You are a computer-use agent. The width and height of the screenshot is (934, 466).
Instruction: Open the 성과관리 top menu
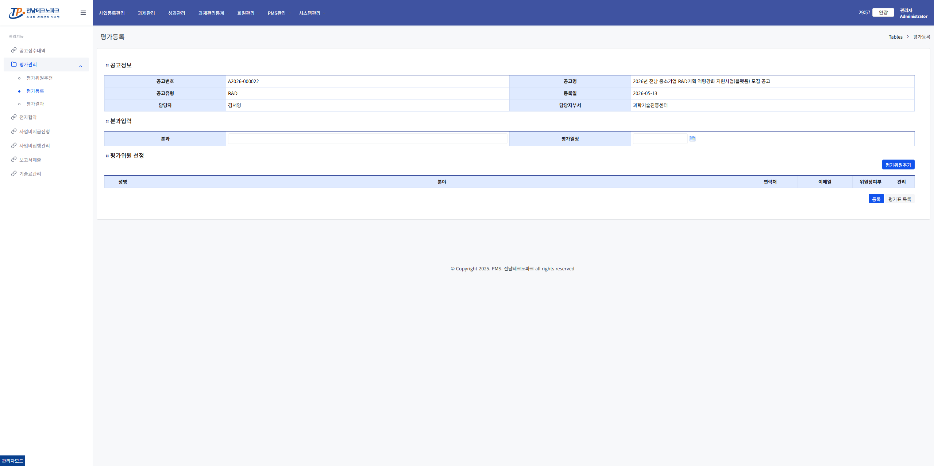click(x=177, y=13)
